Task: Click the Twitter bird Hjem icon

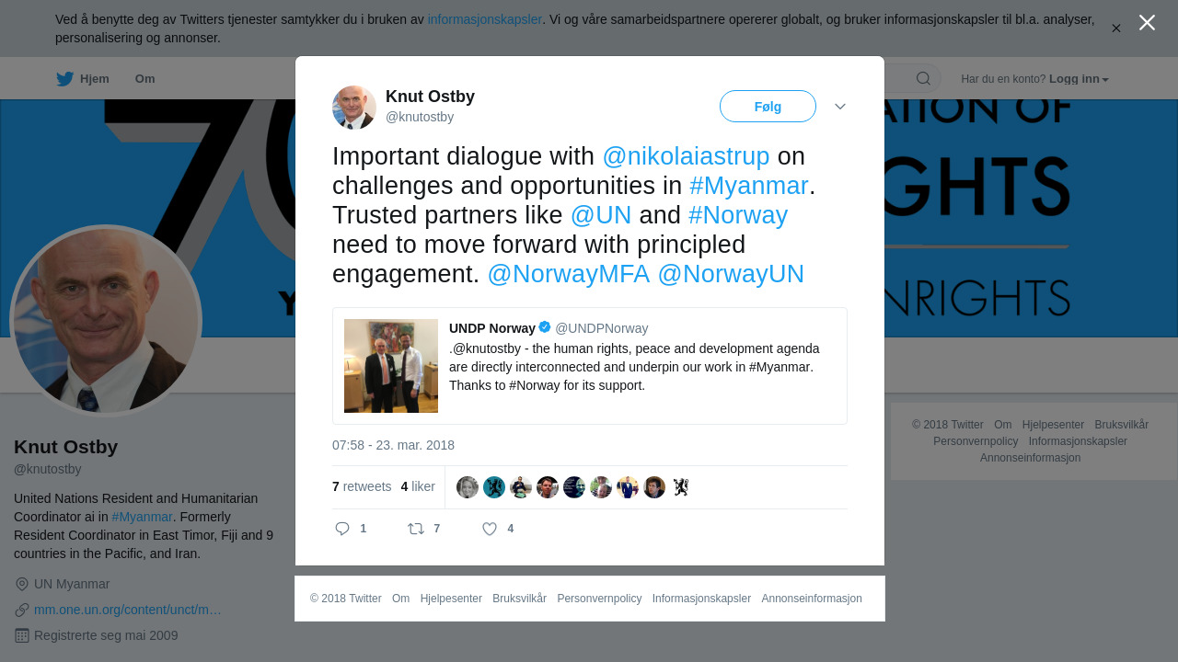Action: click(x=64, y=79)
